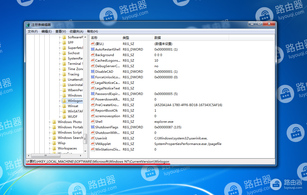
Task: Click the C:\Windows\system32\userinit.exe data value
Action: [181, 138]
